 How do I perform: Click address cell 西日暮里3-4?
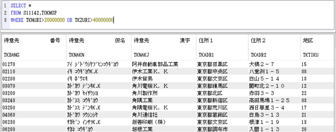(x=267, y=108)
